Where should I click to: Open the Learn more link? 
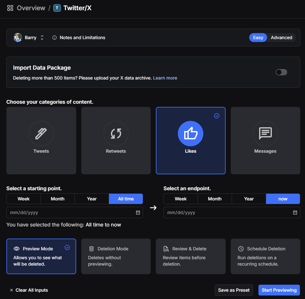tap(165, 78)
